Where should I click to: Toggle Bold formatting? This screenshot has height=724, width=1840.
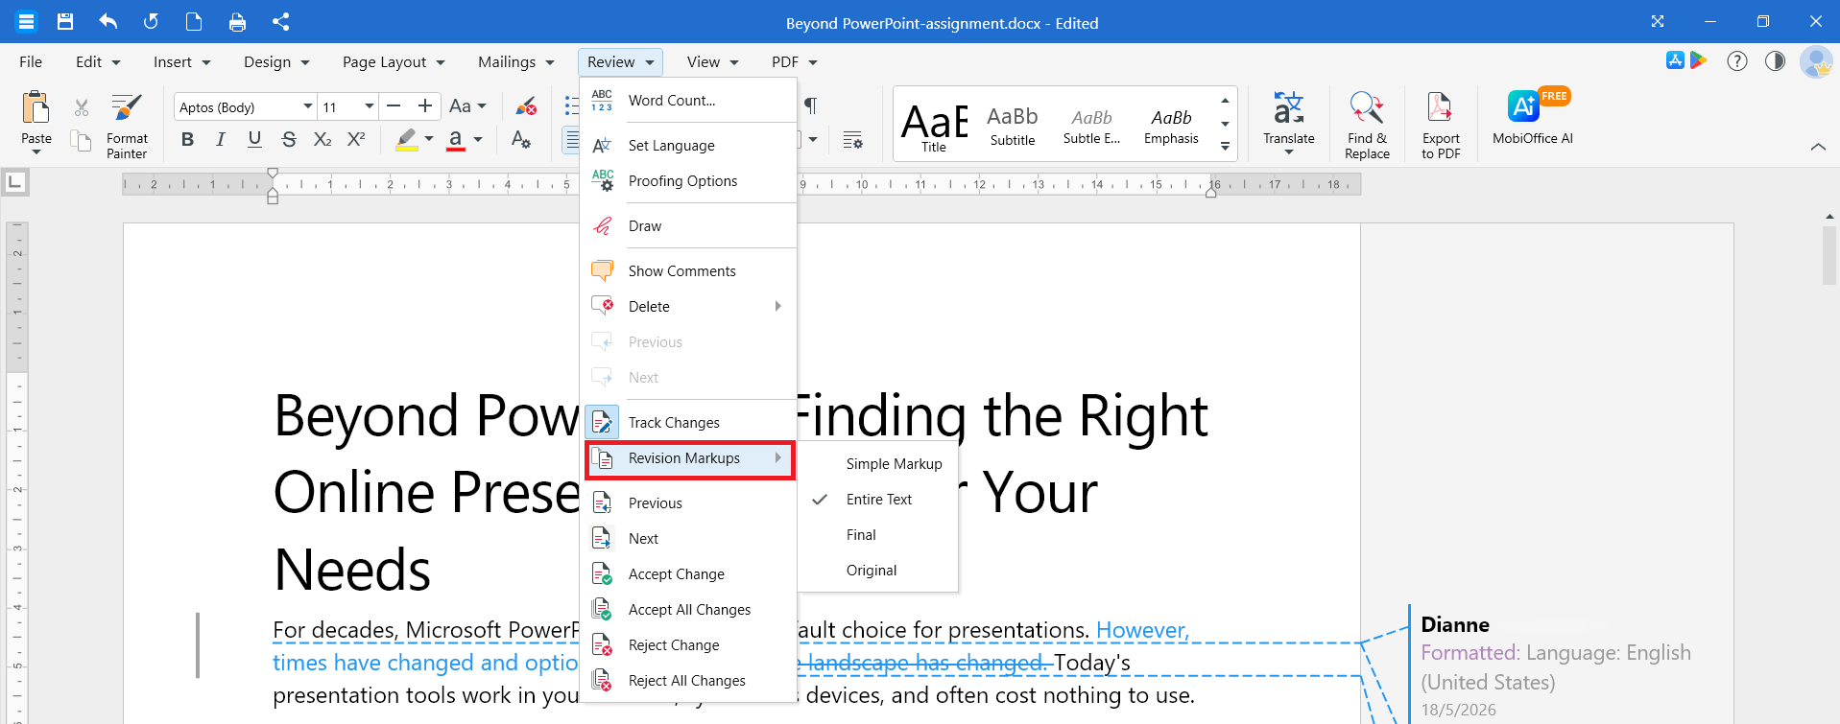(187, 139)
